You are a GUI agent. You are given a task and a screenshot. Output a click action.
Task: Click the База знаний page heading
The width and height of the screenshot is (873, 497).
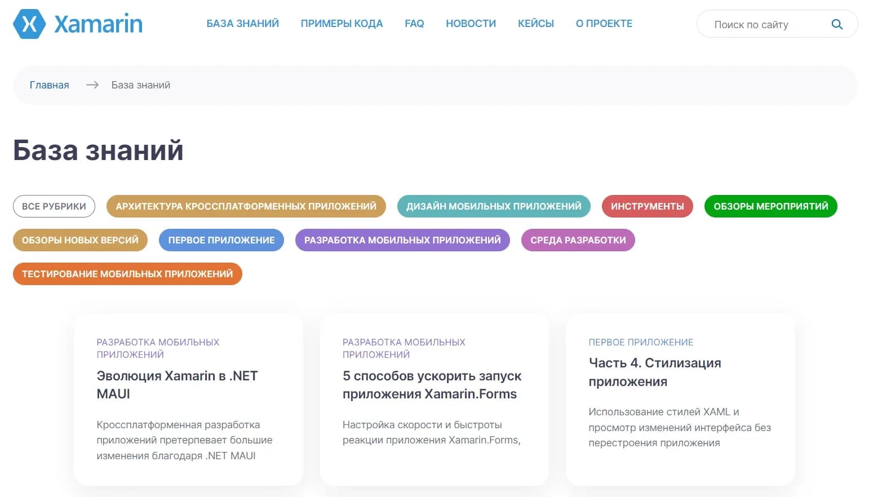98,150
